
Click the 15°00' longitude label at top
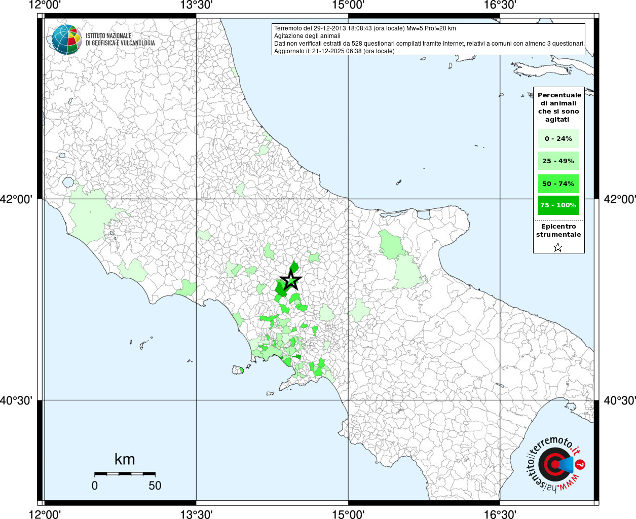[x=348, y=5]
